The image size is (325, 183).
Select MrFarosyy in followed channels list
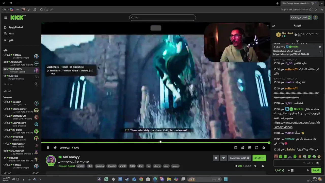pos(21,70)
